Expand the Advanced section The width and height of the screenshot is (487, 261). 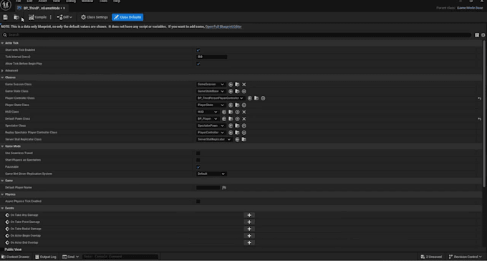pos(2,70)
